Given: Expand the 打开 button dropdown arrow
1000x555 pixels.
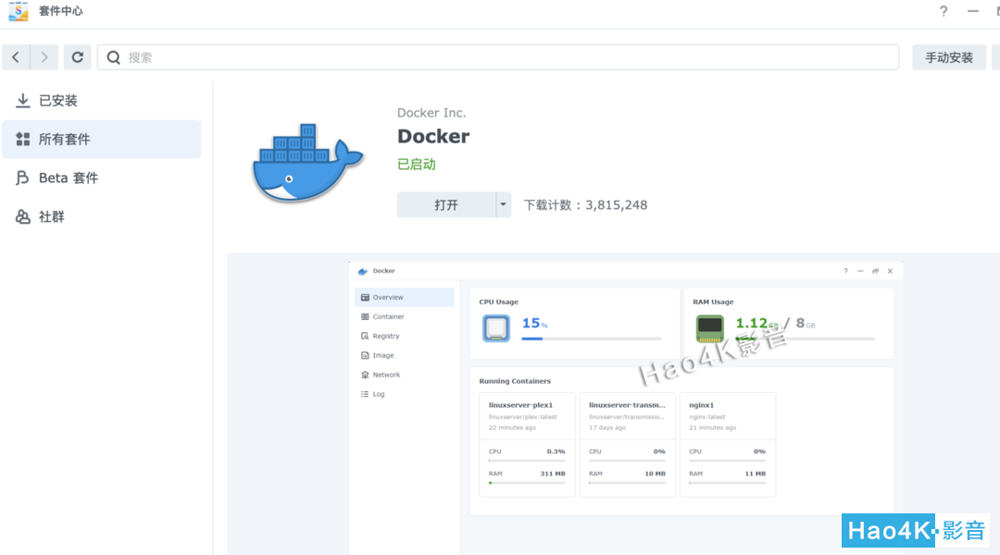Looking at the screenshot, I should 503,204.
